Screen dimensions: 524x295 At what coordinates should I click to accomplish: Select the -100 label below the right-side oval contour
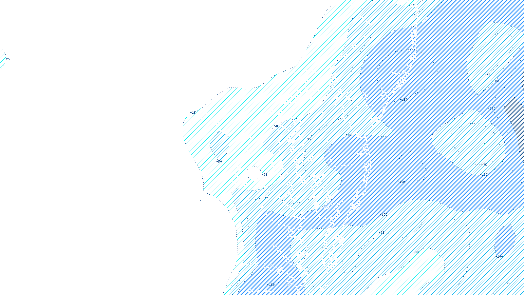coord(499,257)
